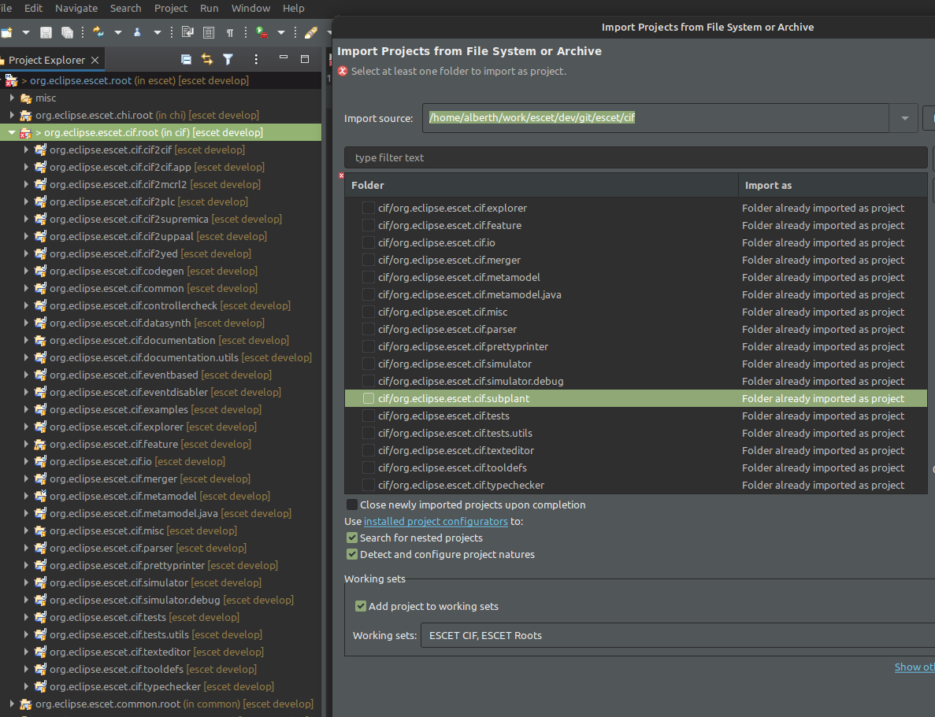Expand org.eclipse.escet.cif.codegen in tree
Screen dimensions: 935x717
[26, 271]
